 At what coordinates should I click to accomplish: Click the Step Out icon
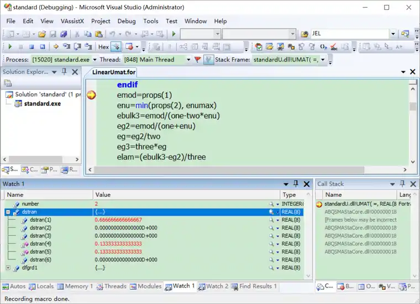coord(88,47)
